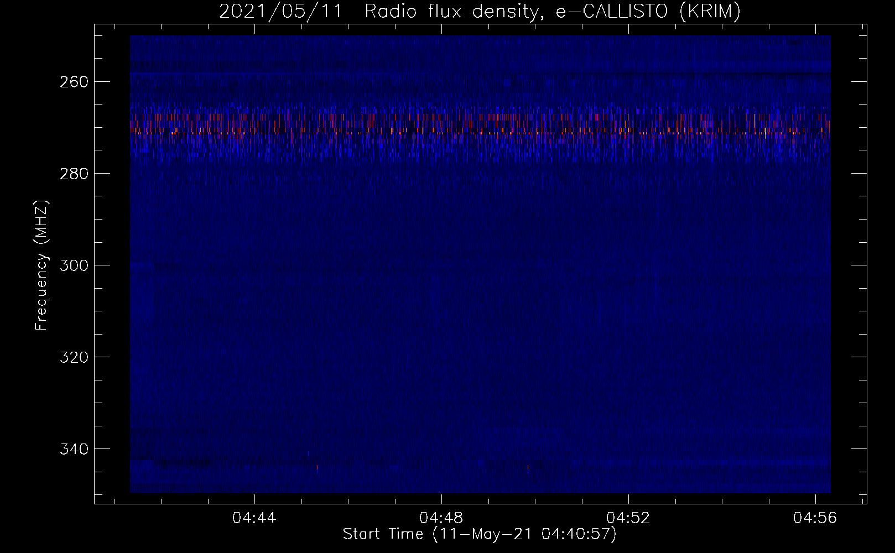Click the 04:56 time tick label
The width and height of the screenshot is (895, 553).
pyautogui.click(x=815, y=518)
